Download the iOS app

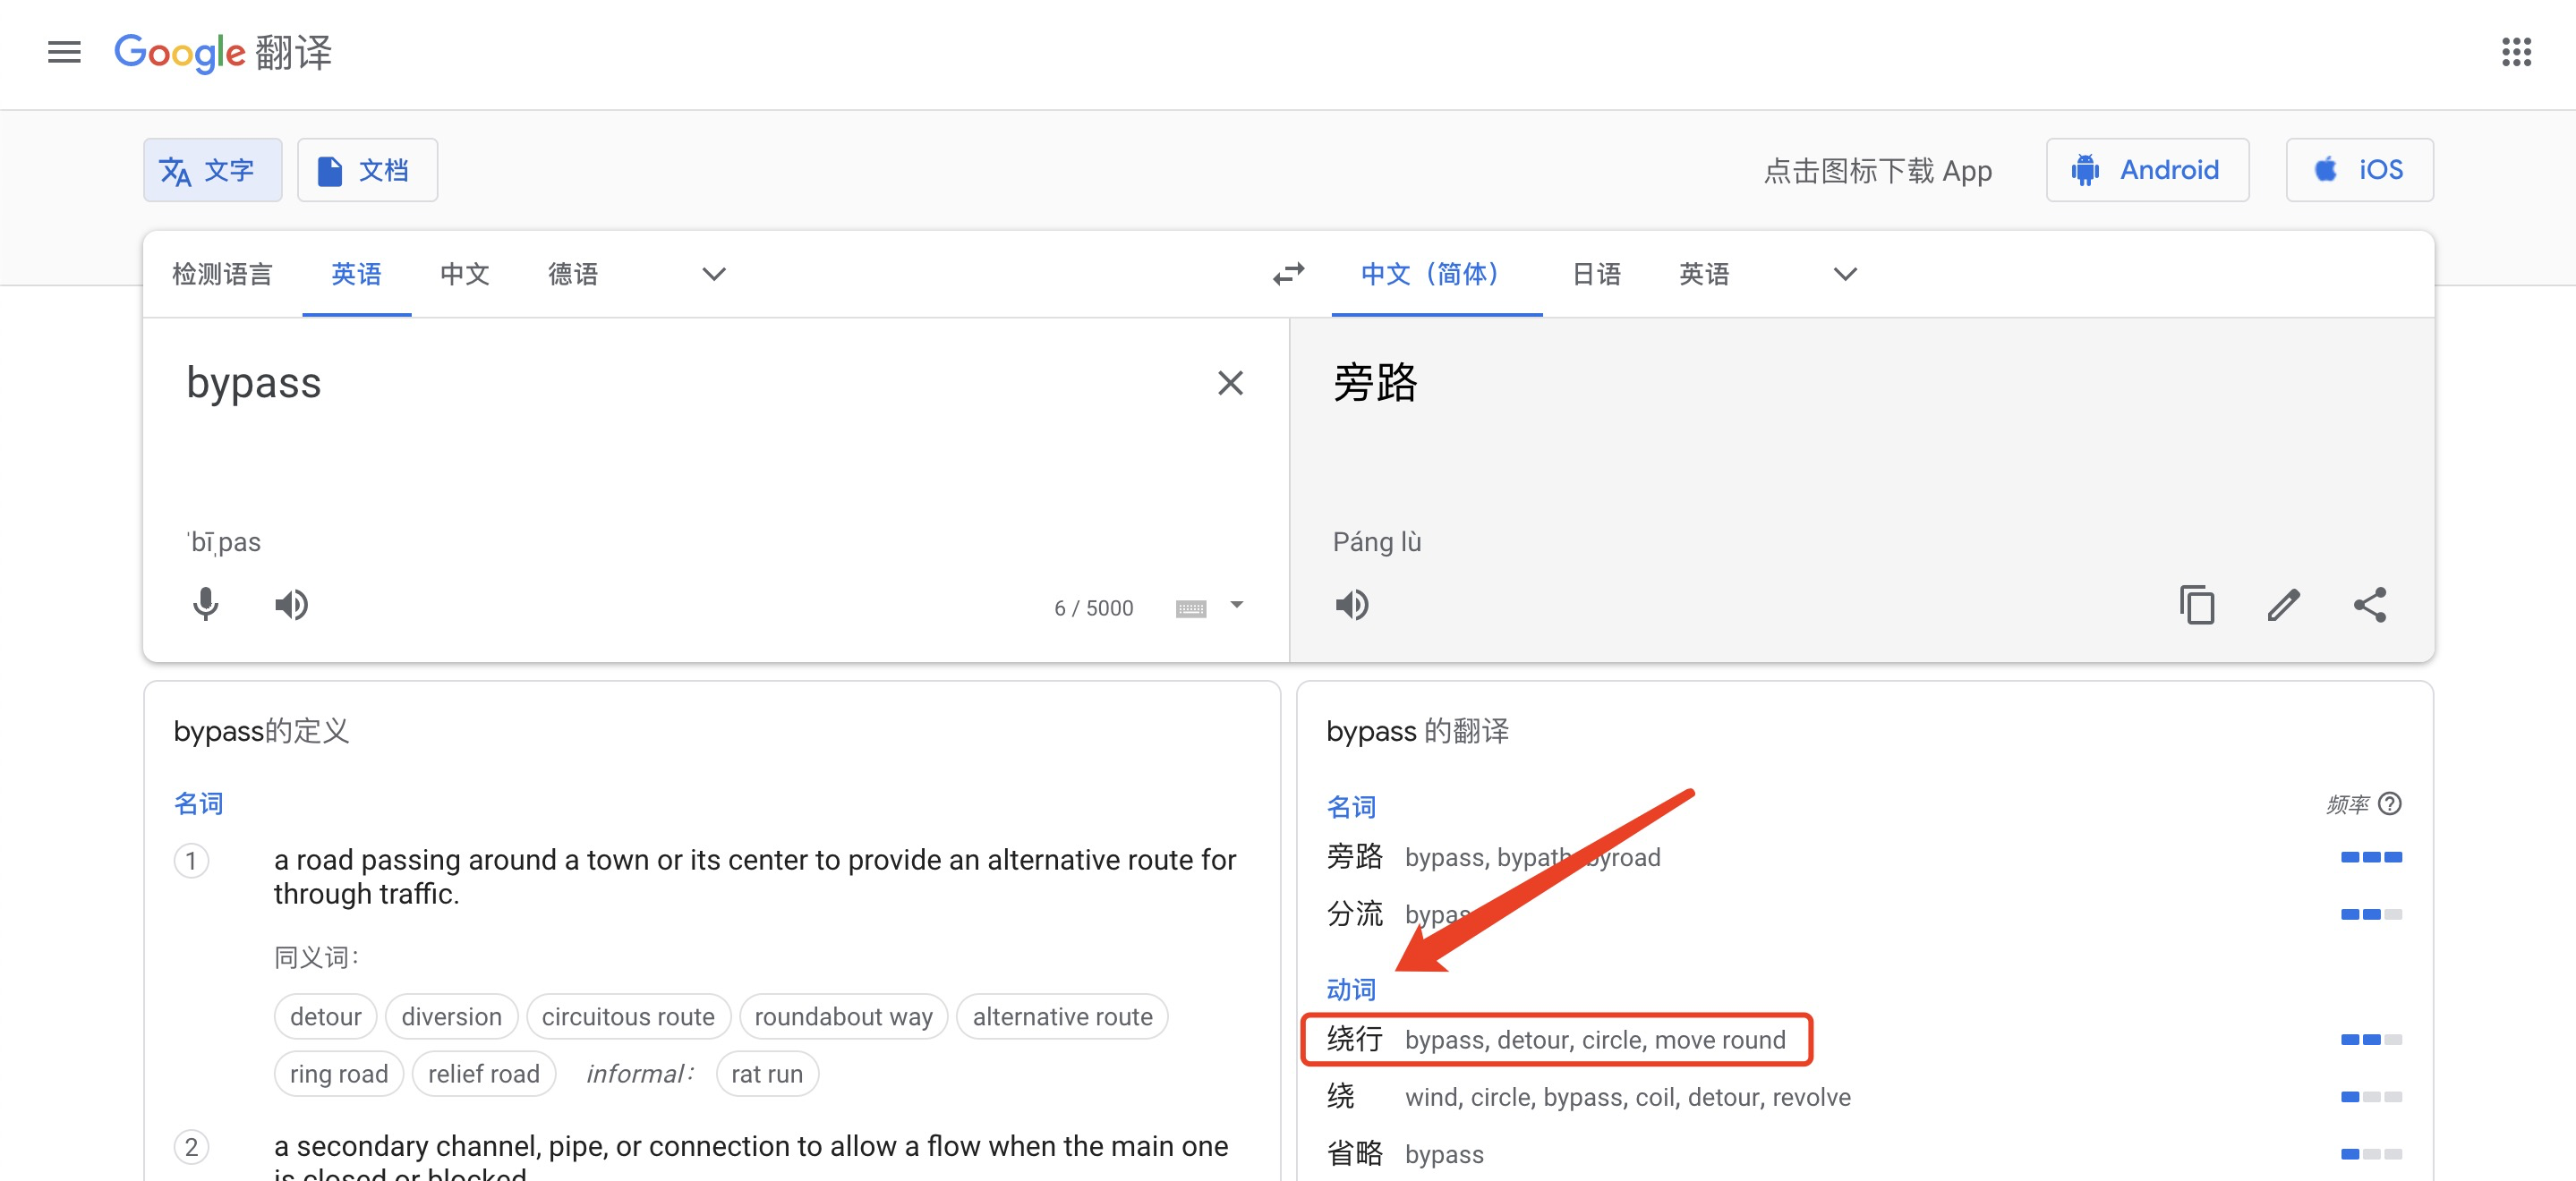pyautogui.click(x=2359, y=169)
